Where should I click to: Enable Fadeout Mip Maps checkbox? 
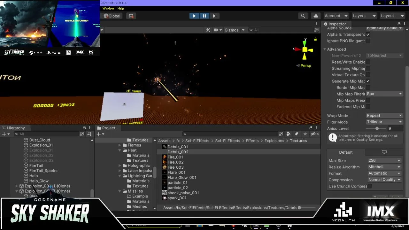(368, 107)
